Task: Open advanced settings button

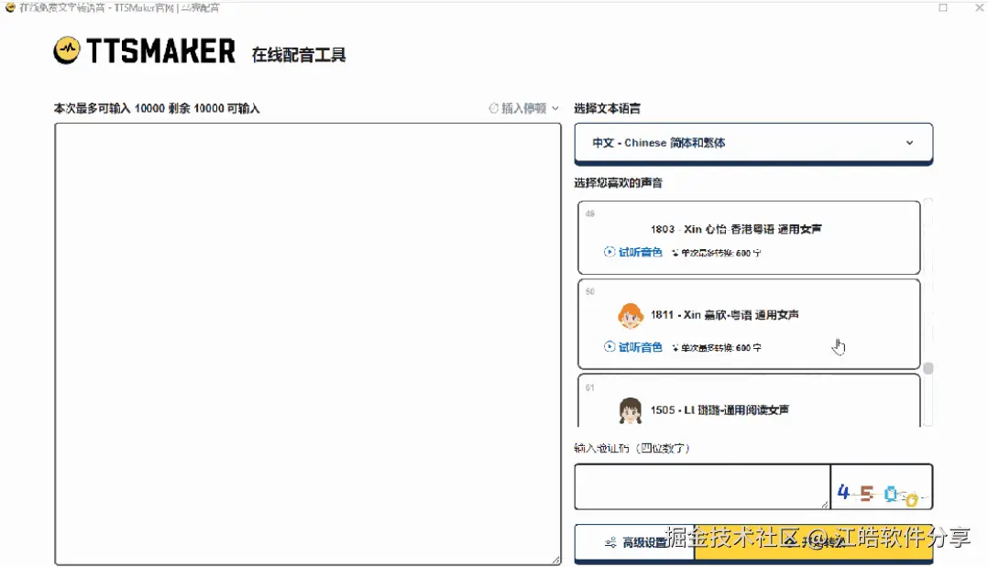Action: coord(634,542)
